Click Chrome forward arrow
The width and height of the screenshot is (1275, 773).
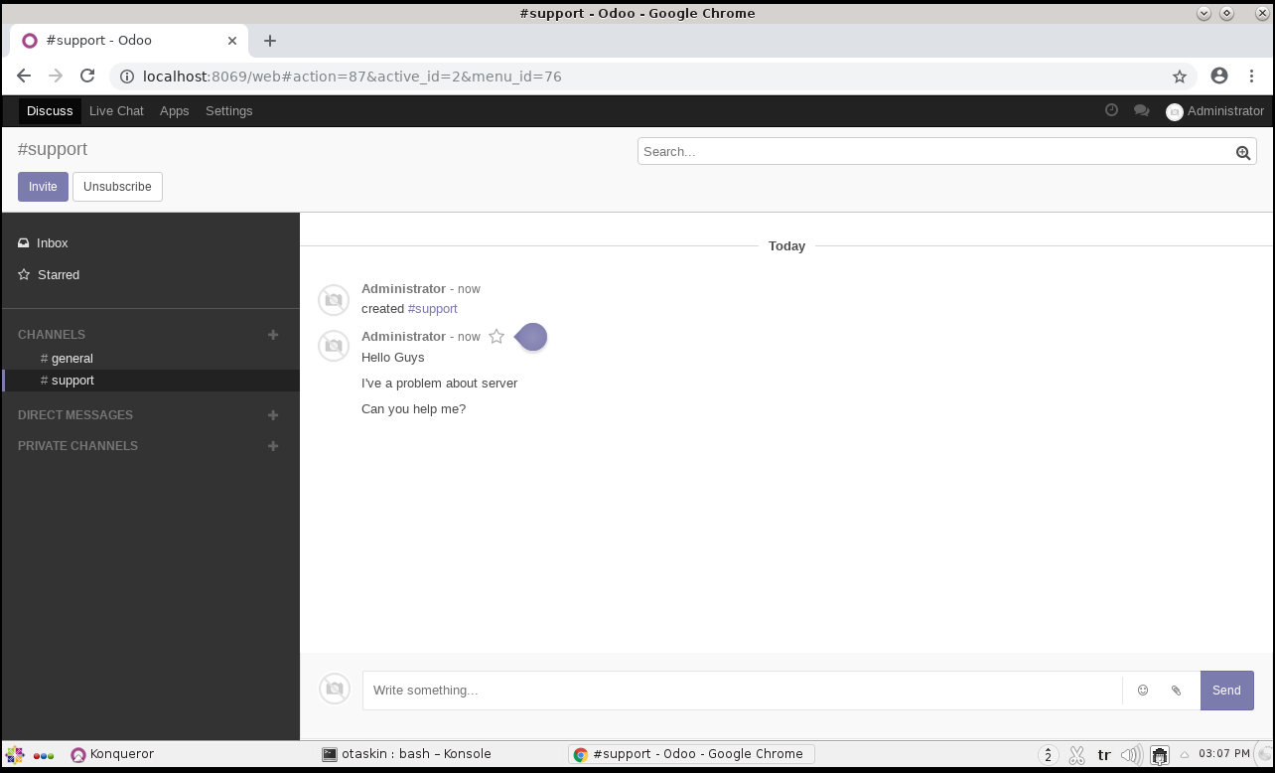click(56, 77)
